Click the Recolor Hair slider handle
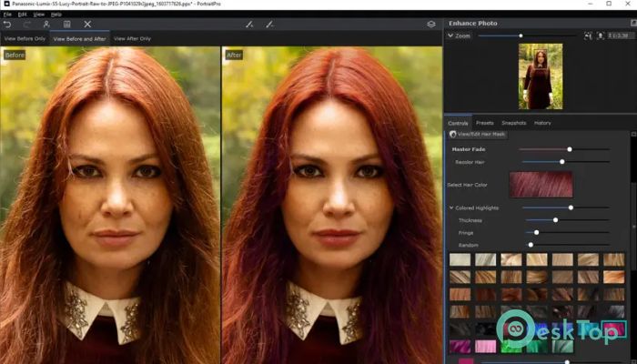 [561, 162]
